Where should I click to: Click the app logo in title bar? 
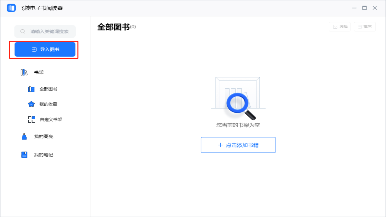click(x=11, y=8)
